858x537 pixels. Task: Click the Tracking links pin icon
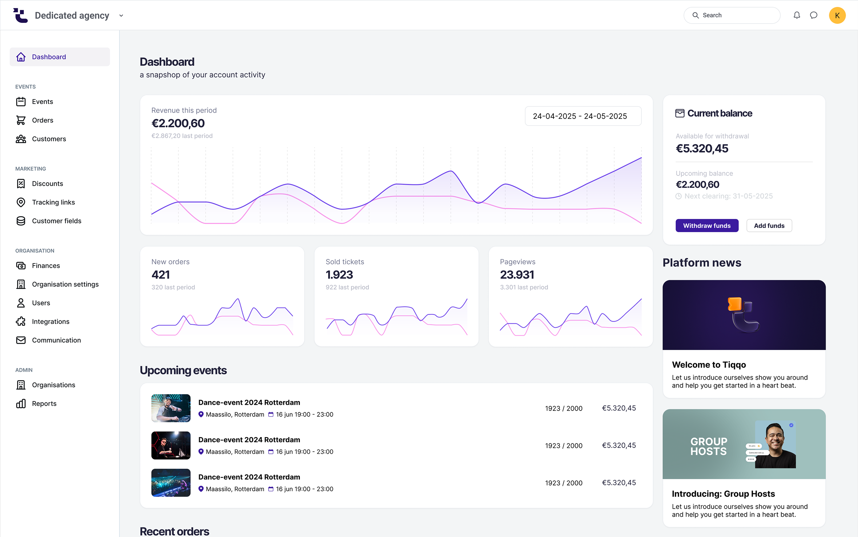[x=21, y=202]
